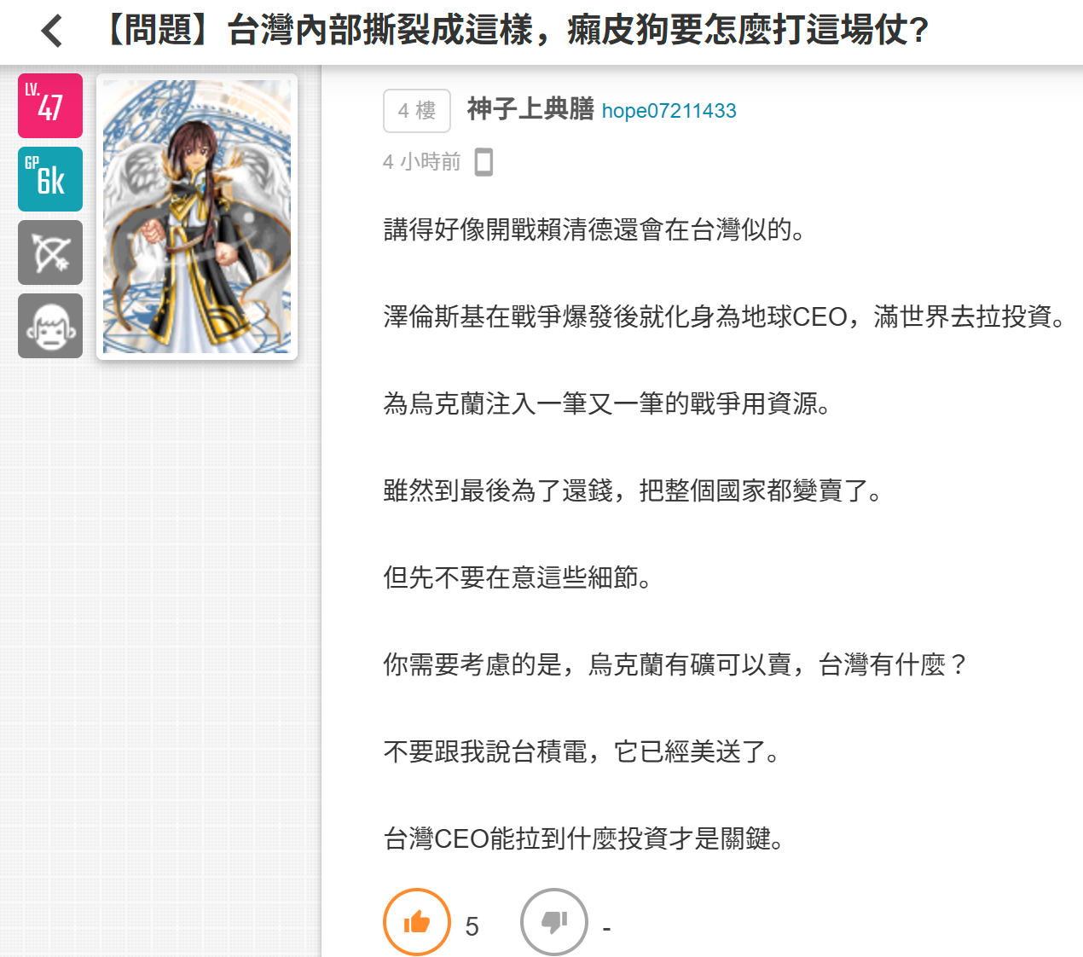Give the post a thumbs up
The width and height of the screenshot is (1083, 957).
[417, 922]
